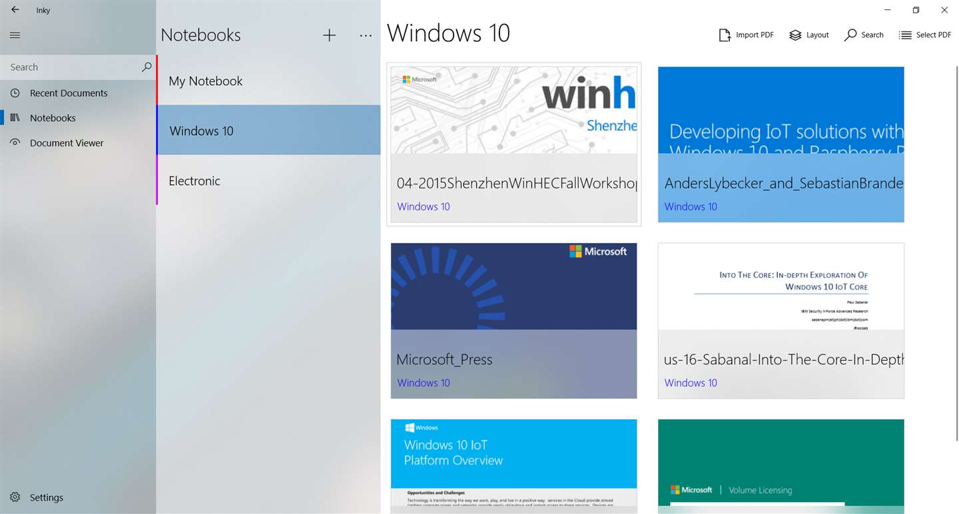Image resolution: width=959 pixels, height=514 pixels.
Task: Open the Document Viewer
Action: click(78, 142)
